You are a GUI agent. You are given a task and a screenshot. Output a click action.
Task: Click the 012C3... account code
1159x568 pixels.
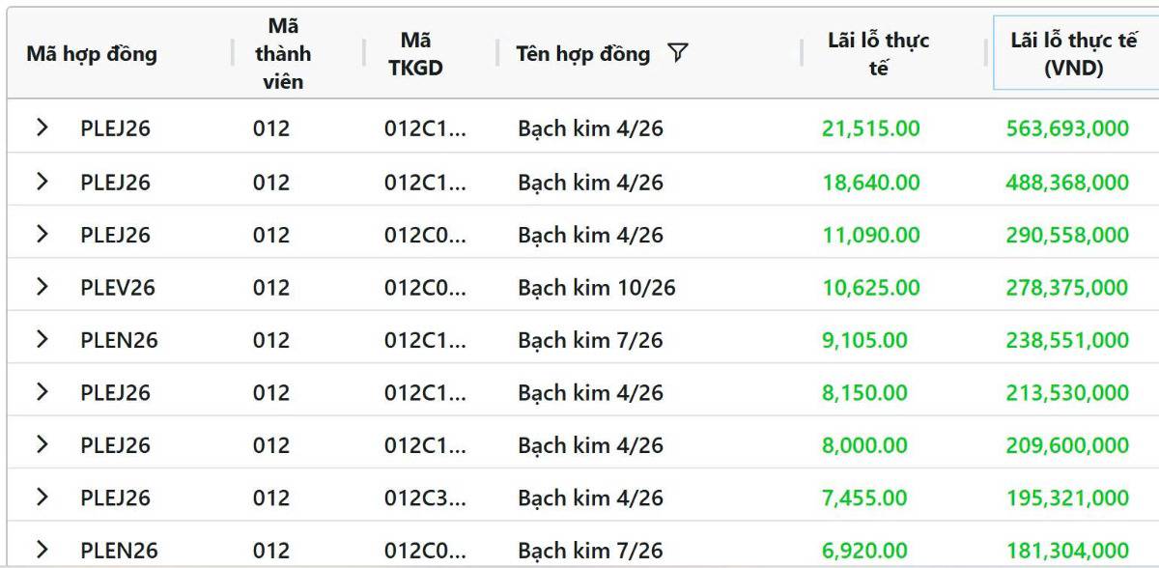pyautogui.click(x=426, y=497)
